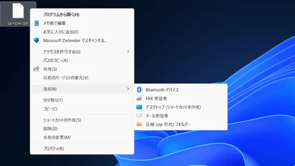
Task: Click the envelope icon for メール受信者
Action: point(139,115)
